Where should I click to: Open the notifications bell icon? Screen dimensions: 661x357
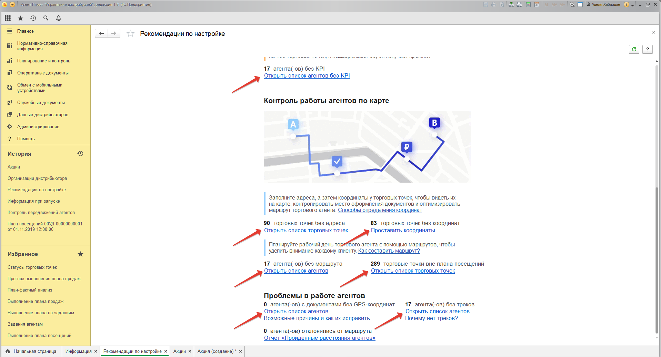(x=59, y=18)
